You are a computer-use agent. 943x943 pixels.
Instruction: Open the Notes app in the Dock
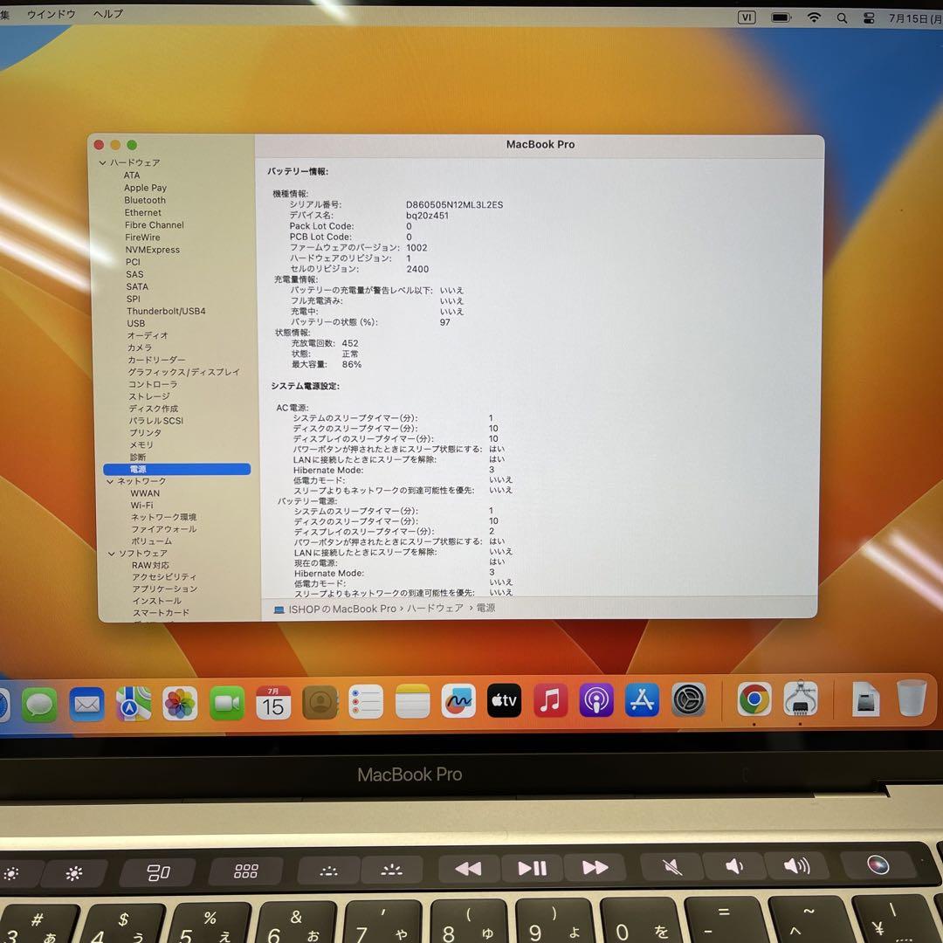point(412,701)
